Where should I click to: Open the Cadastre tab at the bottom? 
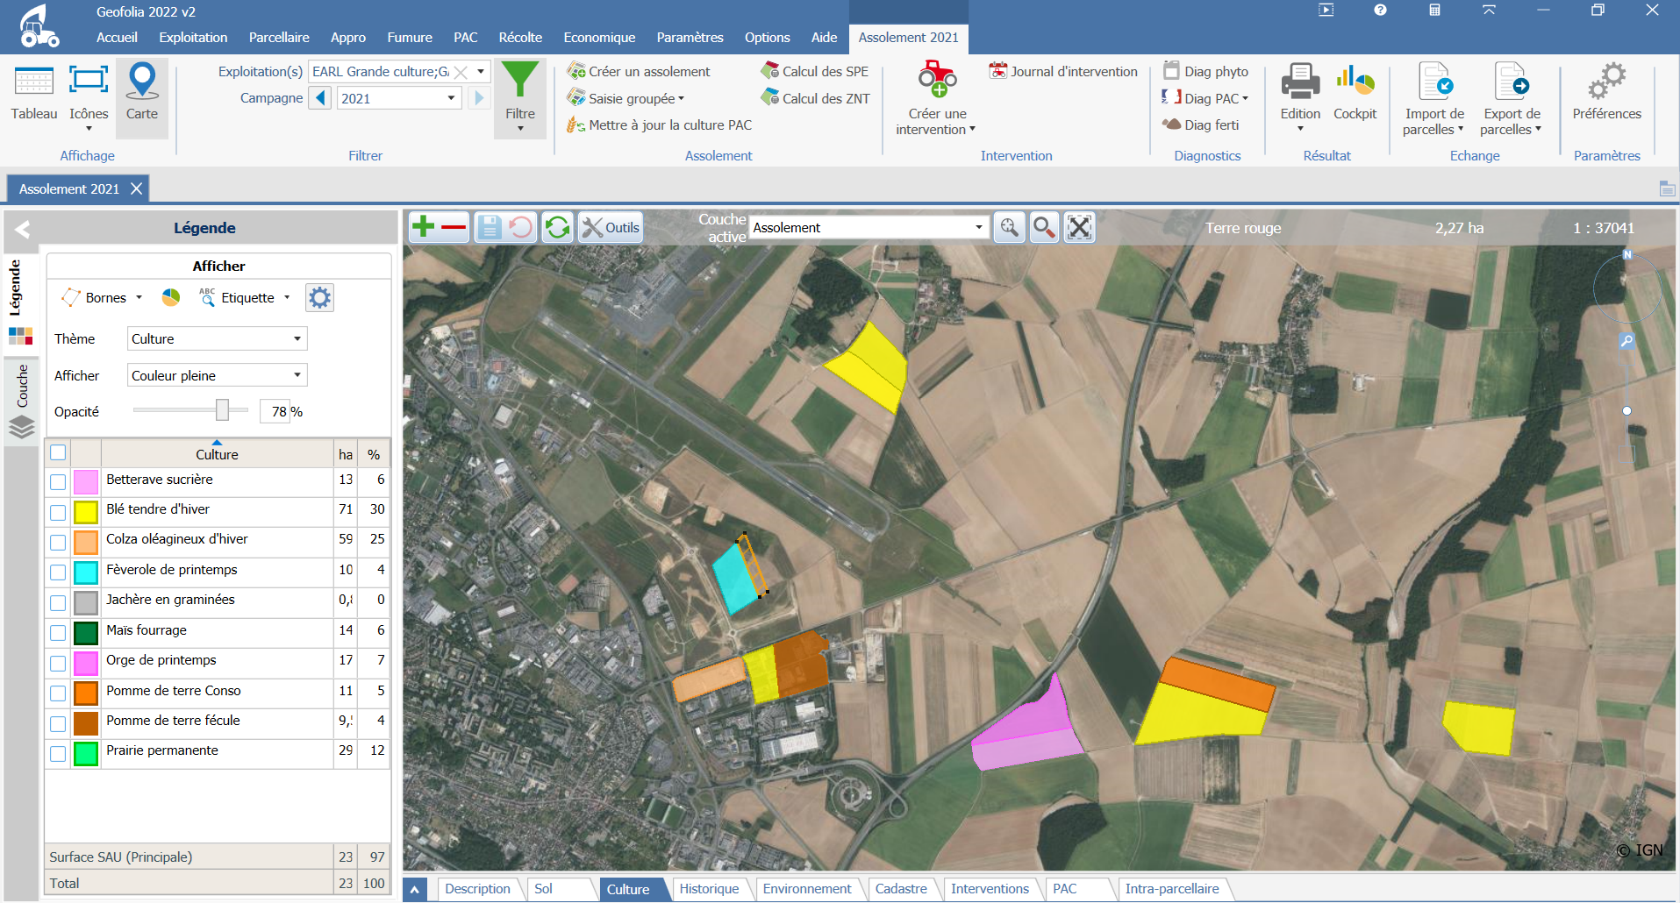[x=902, y=889]
